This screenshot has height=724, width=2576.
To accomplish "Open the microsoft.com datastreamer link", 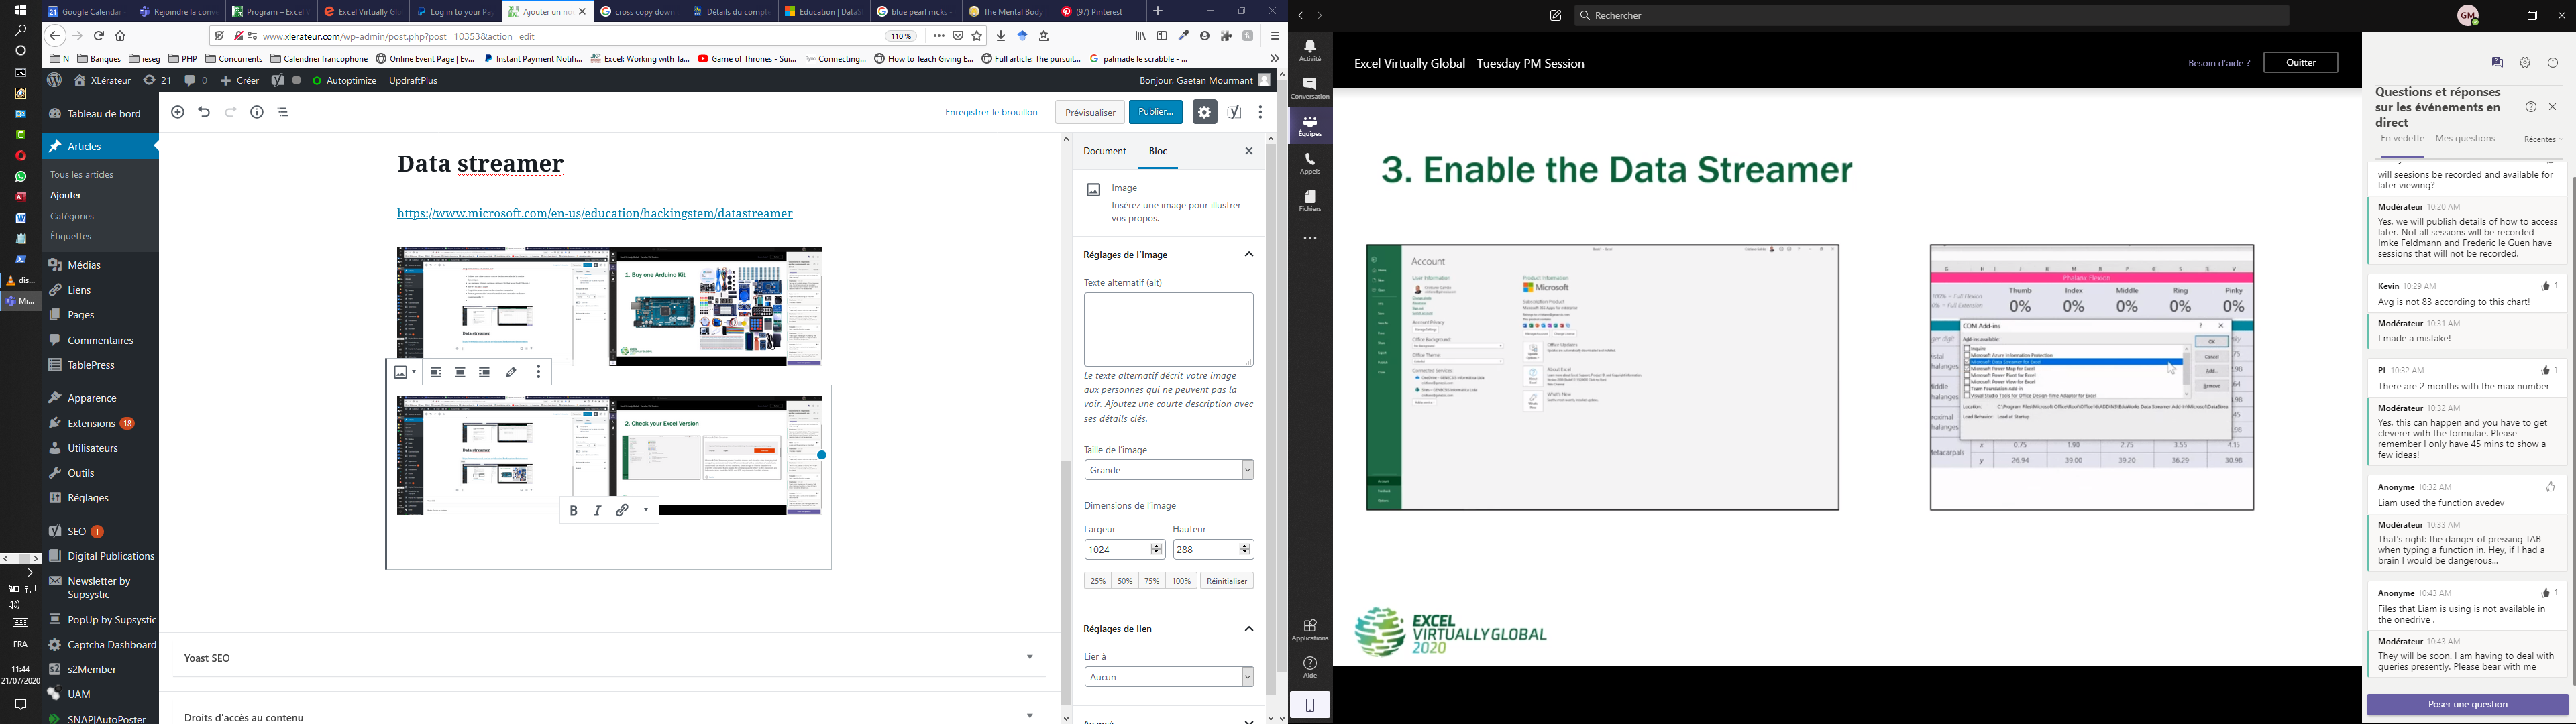I will pos(595,214).
